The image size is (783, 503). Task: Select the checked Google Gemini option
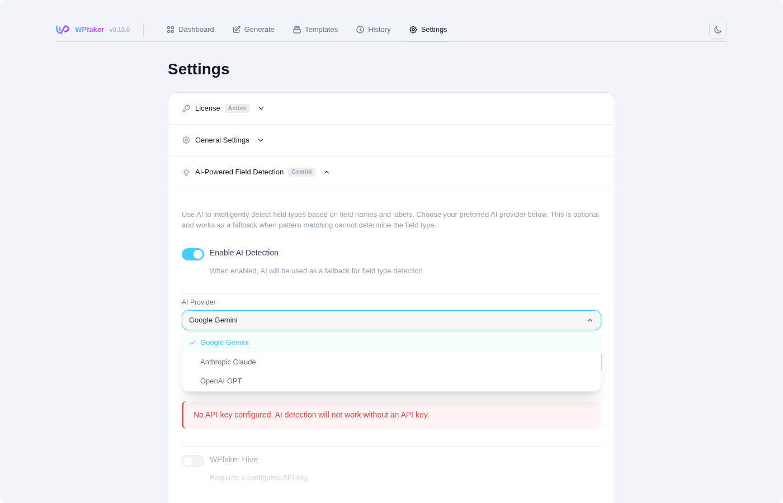(224, 343)
